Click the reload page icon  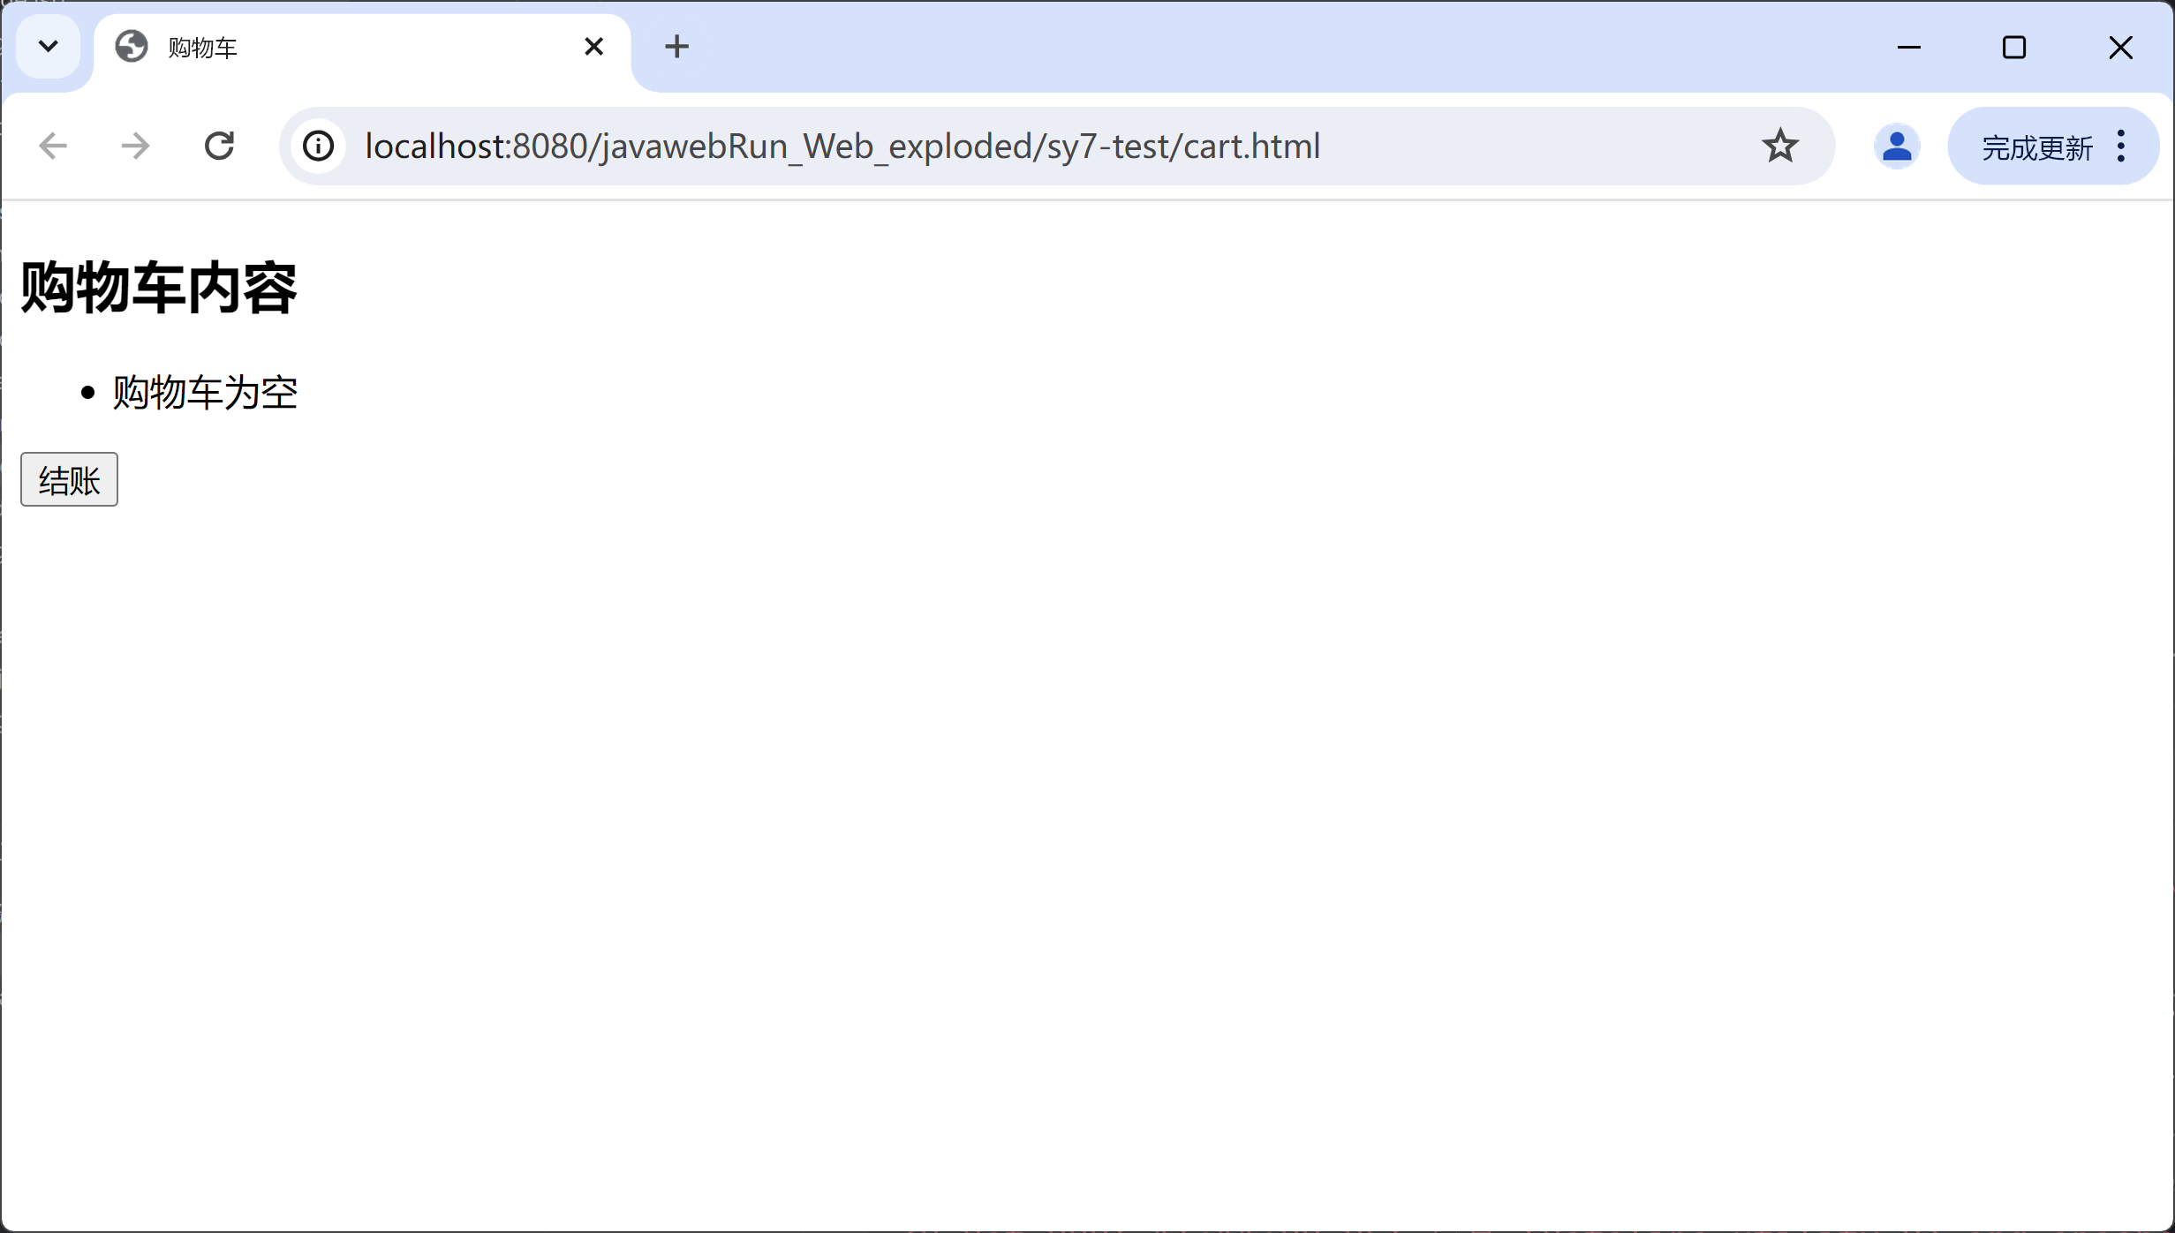point(219,146)
